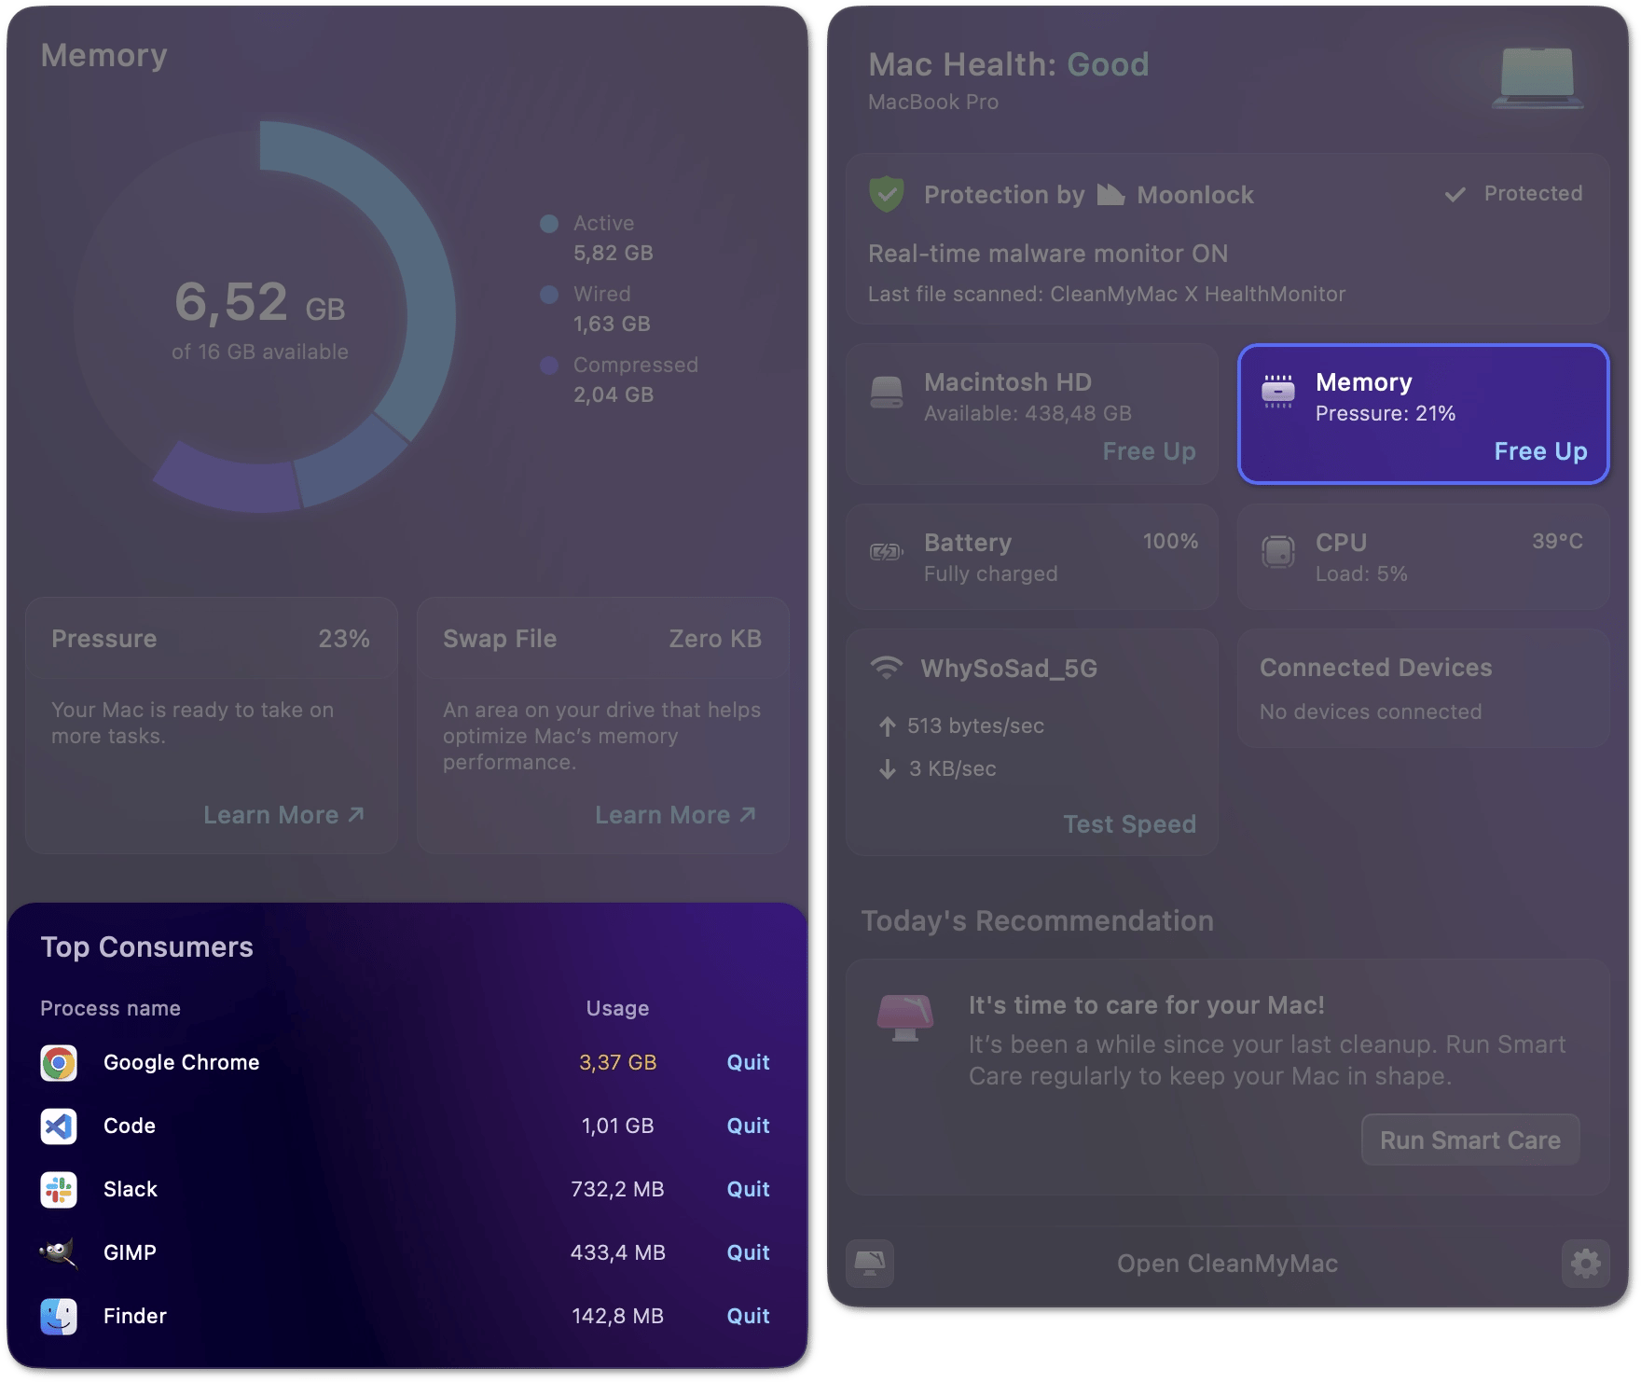Click the Battery charging icon

(x=887, y=552)
